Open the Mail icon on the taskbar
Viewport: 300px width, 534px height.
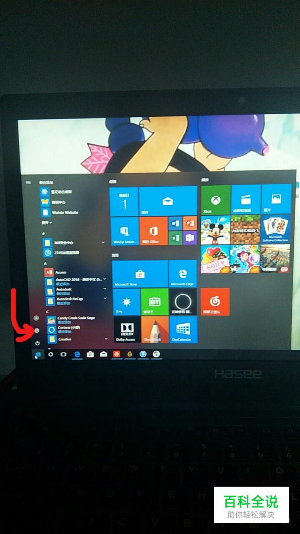103,354
